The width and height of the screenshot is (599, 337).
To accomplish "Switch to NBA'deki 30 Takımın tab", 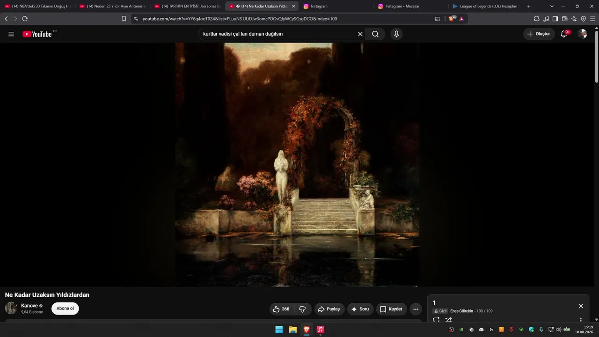I will 38,6.
